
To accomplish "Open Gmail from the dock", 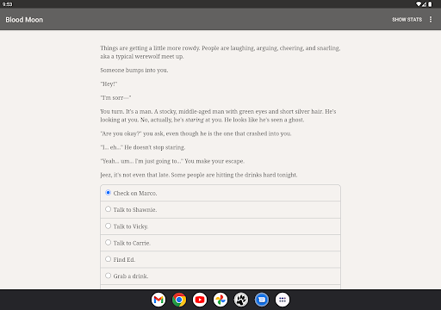I will 158,300.
